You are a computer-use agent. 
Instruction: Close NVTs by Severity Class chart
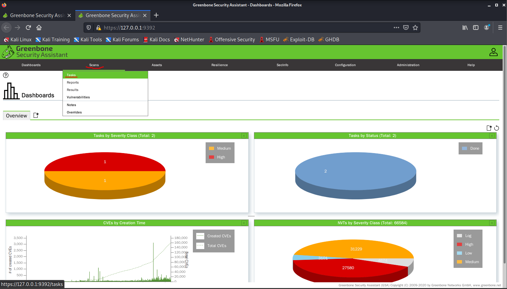click(492, 223)
